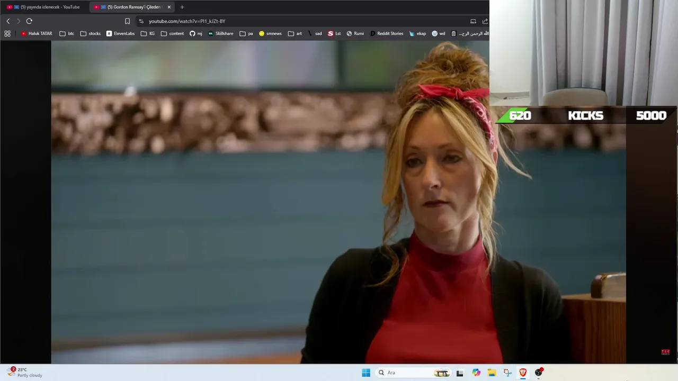The height and width of the screenshot is (381, 678).
Task: Open the wd WordPress bookmark
Action: [x=439, y=33]
